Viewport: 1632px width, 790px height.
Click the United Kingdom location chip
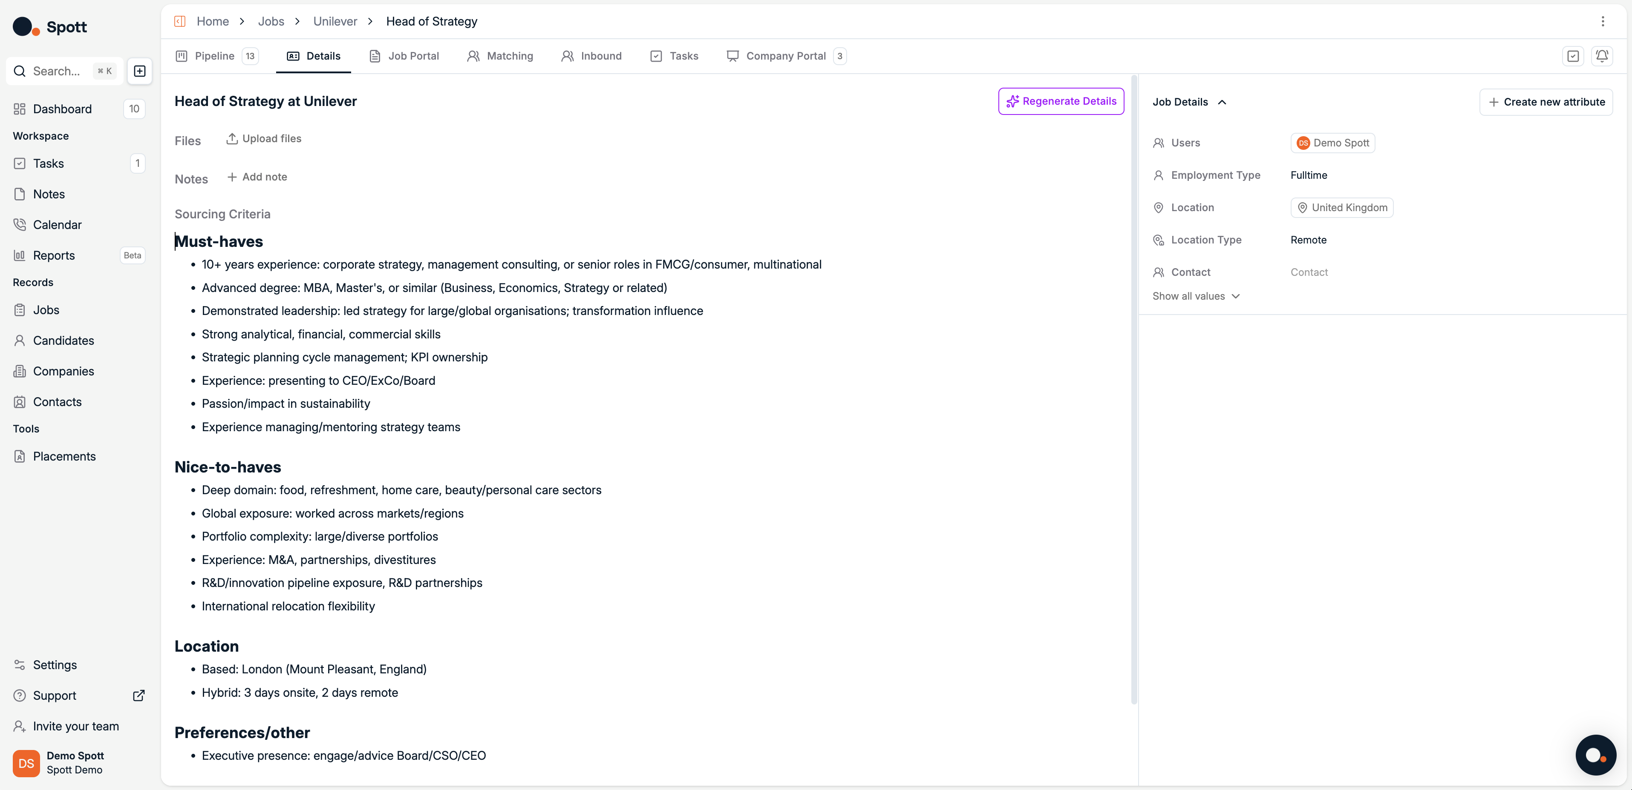(x=1342, y=208)
